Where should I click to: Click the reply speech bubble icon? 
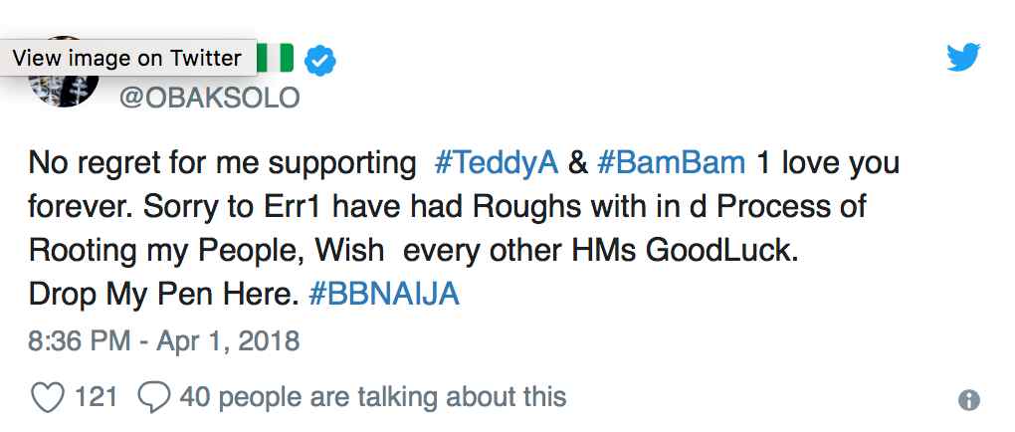(x=152, y=398)
